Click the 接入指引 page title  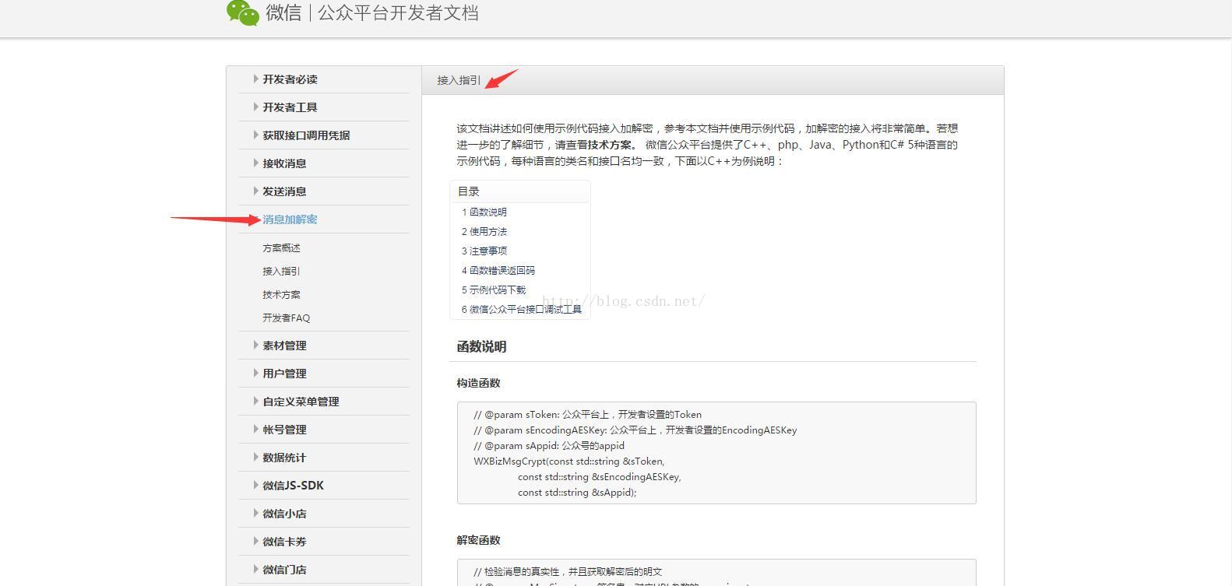tap(459, 80)
